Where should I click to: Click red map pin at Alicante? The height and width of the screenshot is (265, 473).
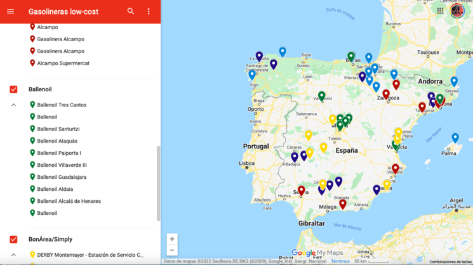395,169
